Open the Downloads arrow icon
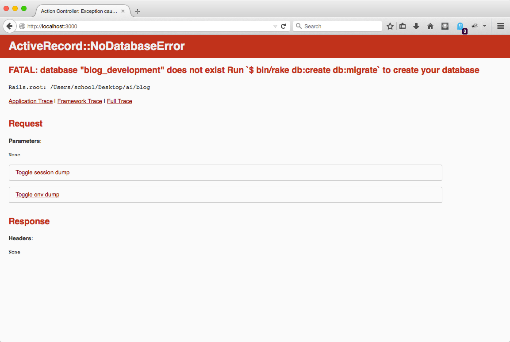The width and height of the screenshot is (510, 342). click(x=416, y=26)
